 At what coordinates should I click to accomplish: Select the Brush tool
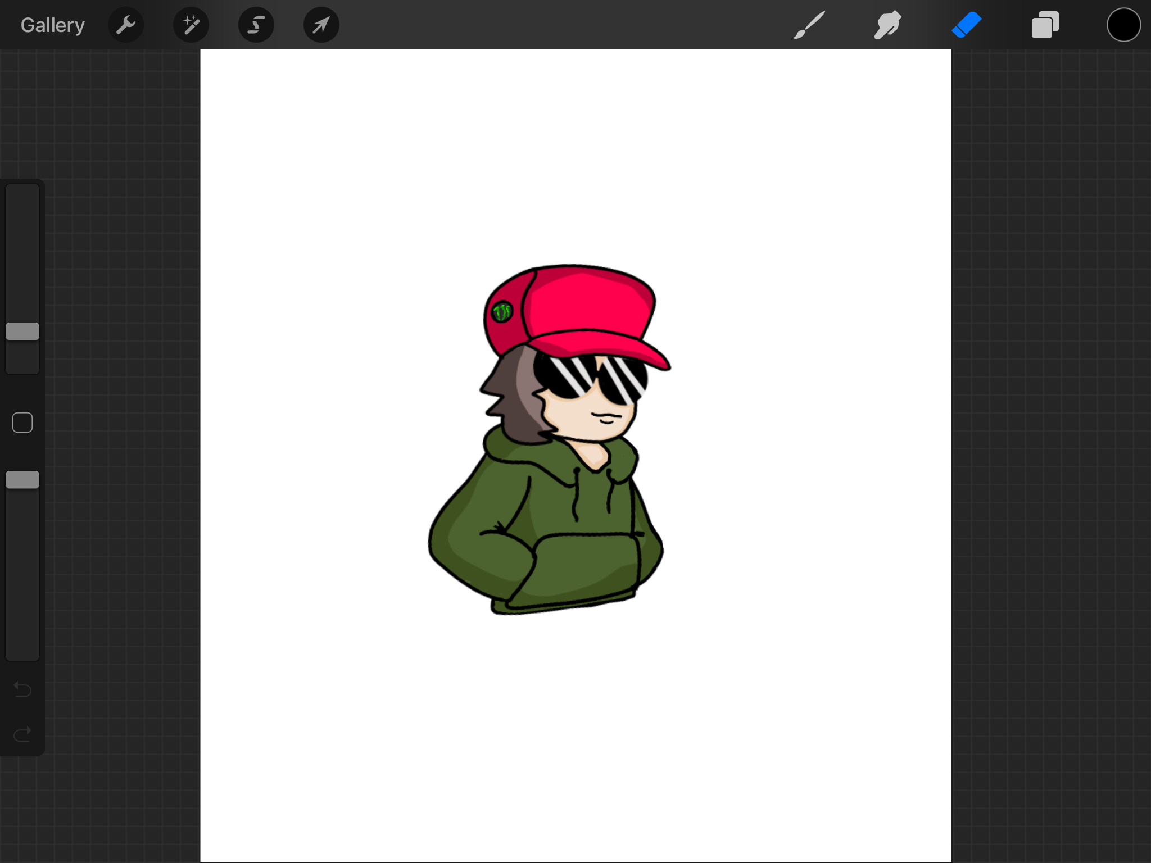809,25
